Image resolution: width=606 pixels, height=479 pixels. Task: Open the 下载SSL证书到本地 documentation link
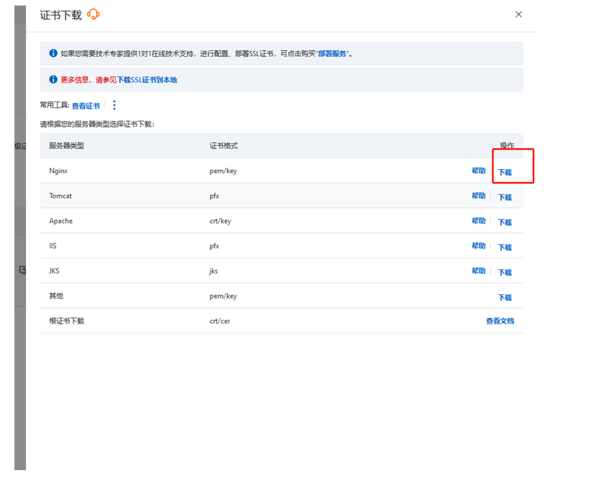pyautogui.click(x=147, y=80)
